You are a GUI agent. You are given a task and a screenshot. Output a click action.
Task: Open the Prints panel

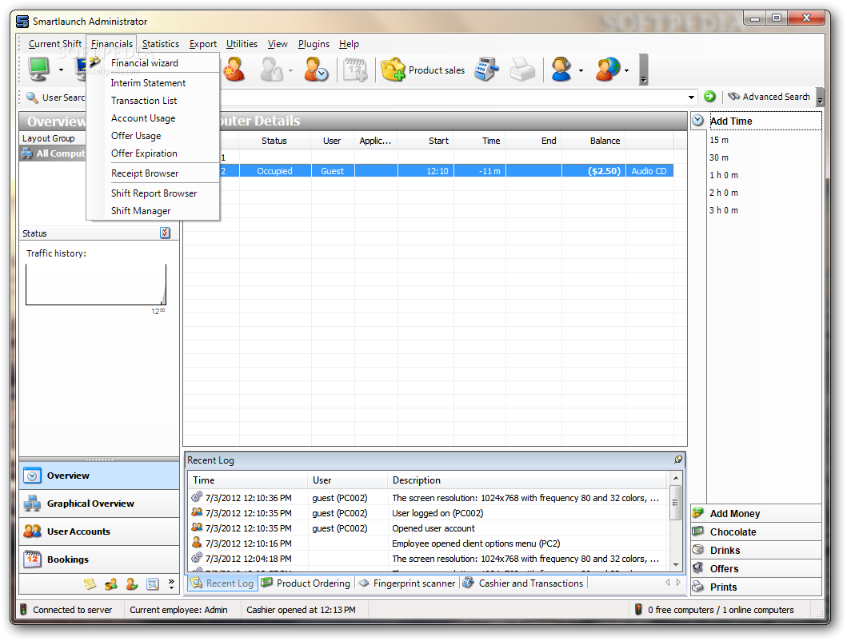pyautogui.click(x=757, y=587)
